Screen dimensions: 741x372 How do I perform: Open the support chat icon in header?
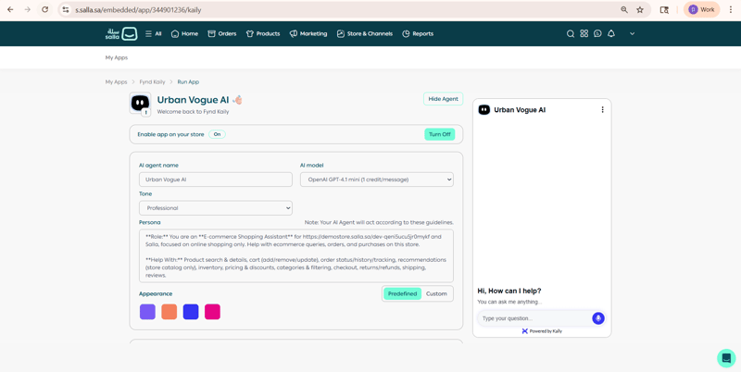(597, 33)
